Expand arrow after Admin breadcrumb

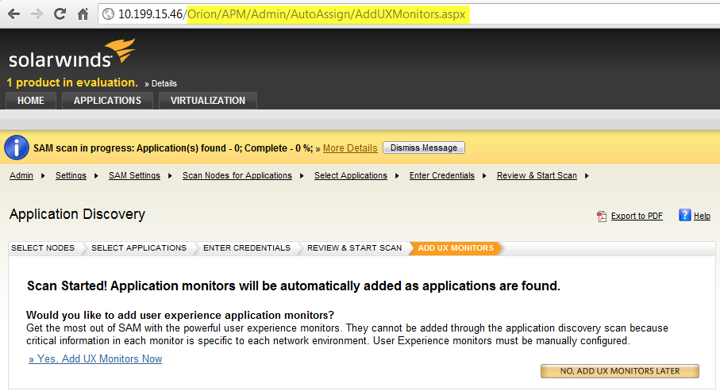[x=43, y=176]
